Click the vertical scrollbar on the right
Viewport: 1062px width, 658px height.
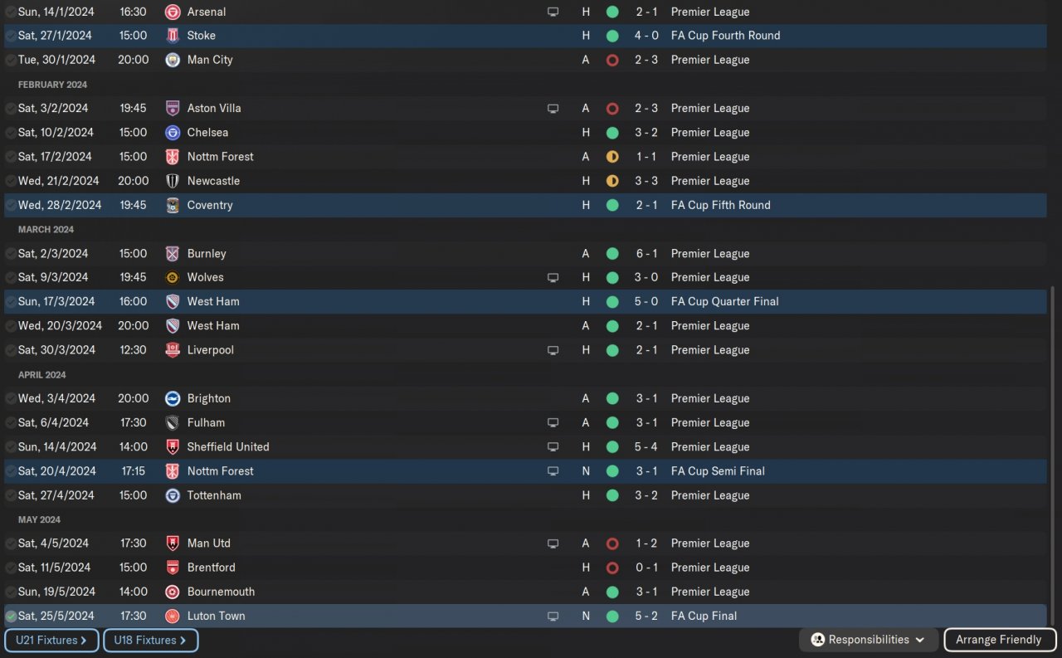(1052, 456)
